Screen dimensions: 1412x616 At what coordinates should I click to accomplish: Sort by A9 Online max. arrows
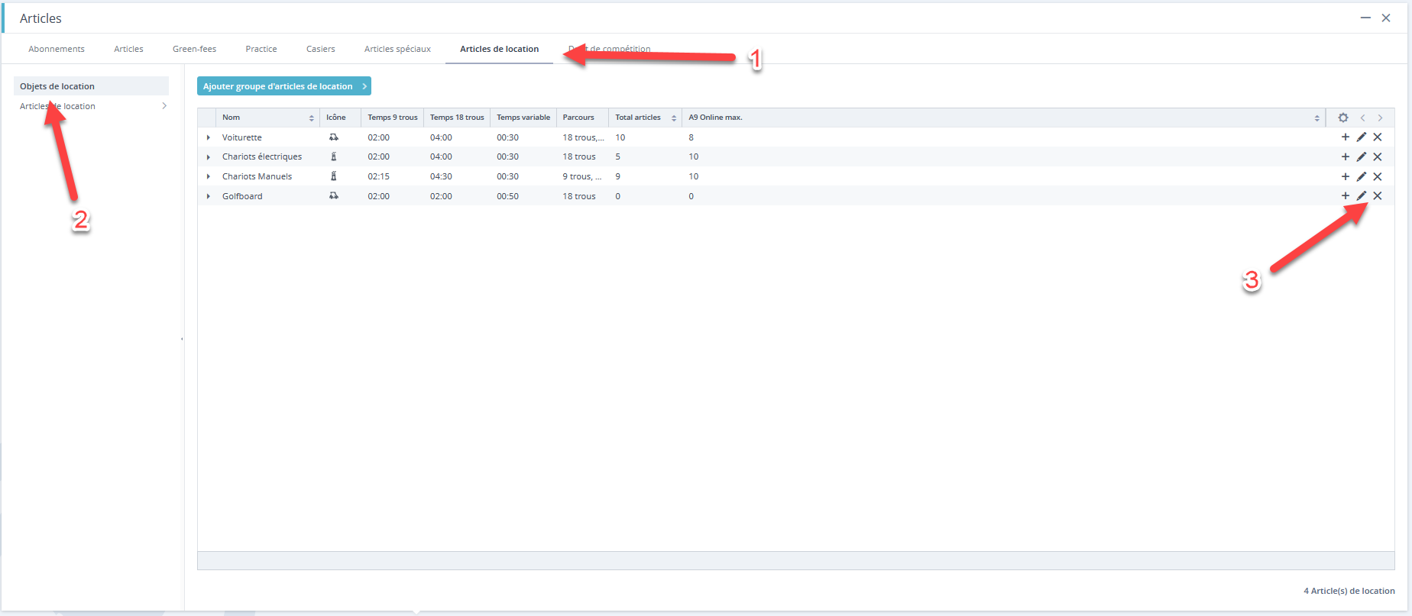(1317, 118)
